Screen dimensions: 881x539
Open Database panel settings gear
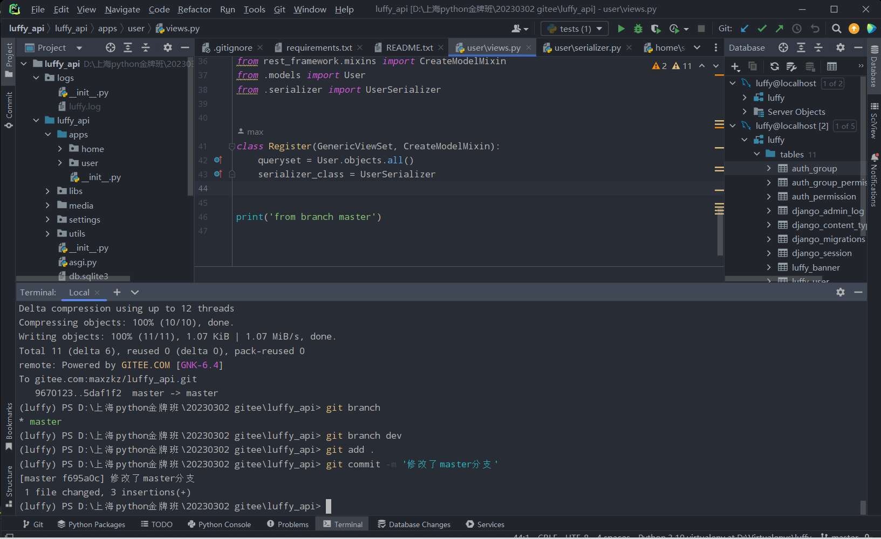841,47
